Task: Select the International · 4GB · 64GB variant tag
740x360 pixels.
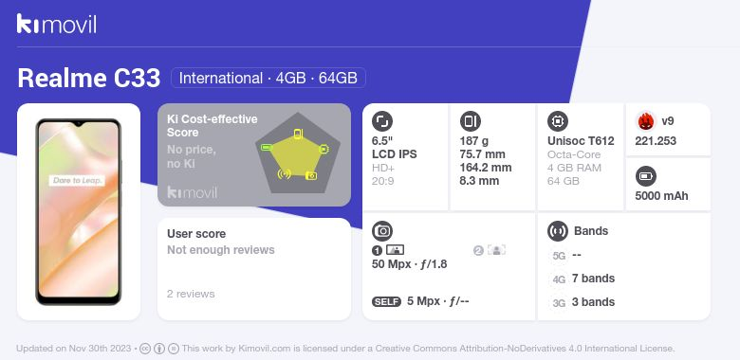Action: coord(268,78)
